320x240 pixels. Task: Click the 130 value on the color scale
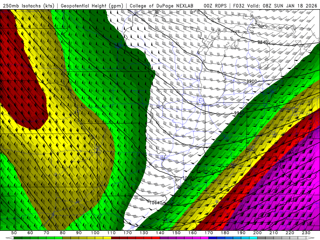(144, 233)
